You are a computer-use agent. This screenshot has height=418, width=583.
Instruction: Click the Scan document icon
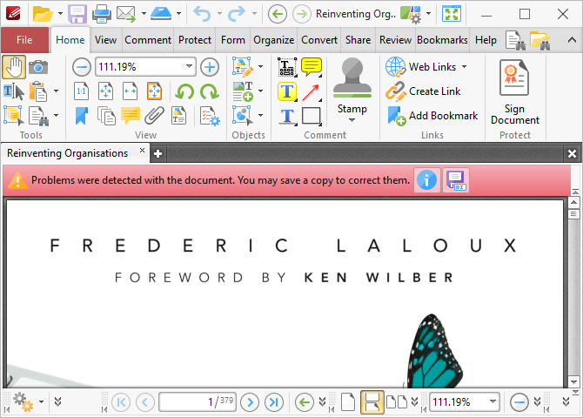(x=161, y=14)
